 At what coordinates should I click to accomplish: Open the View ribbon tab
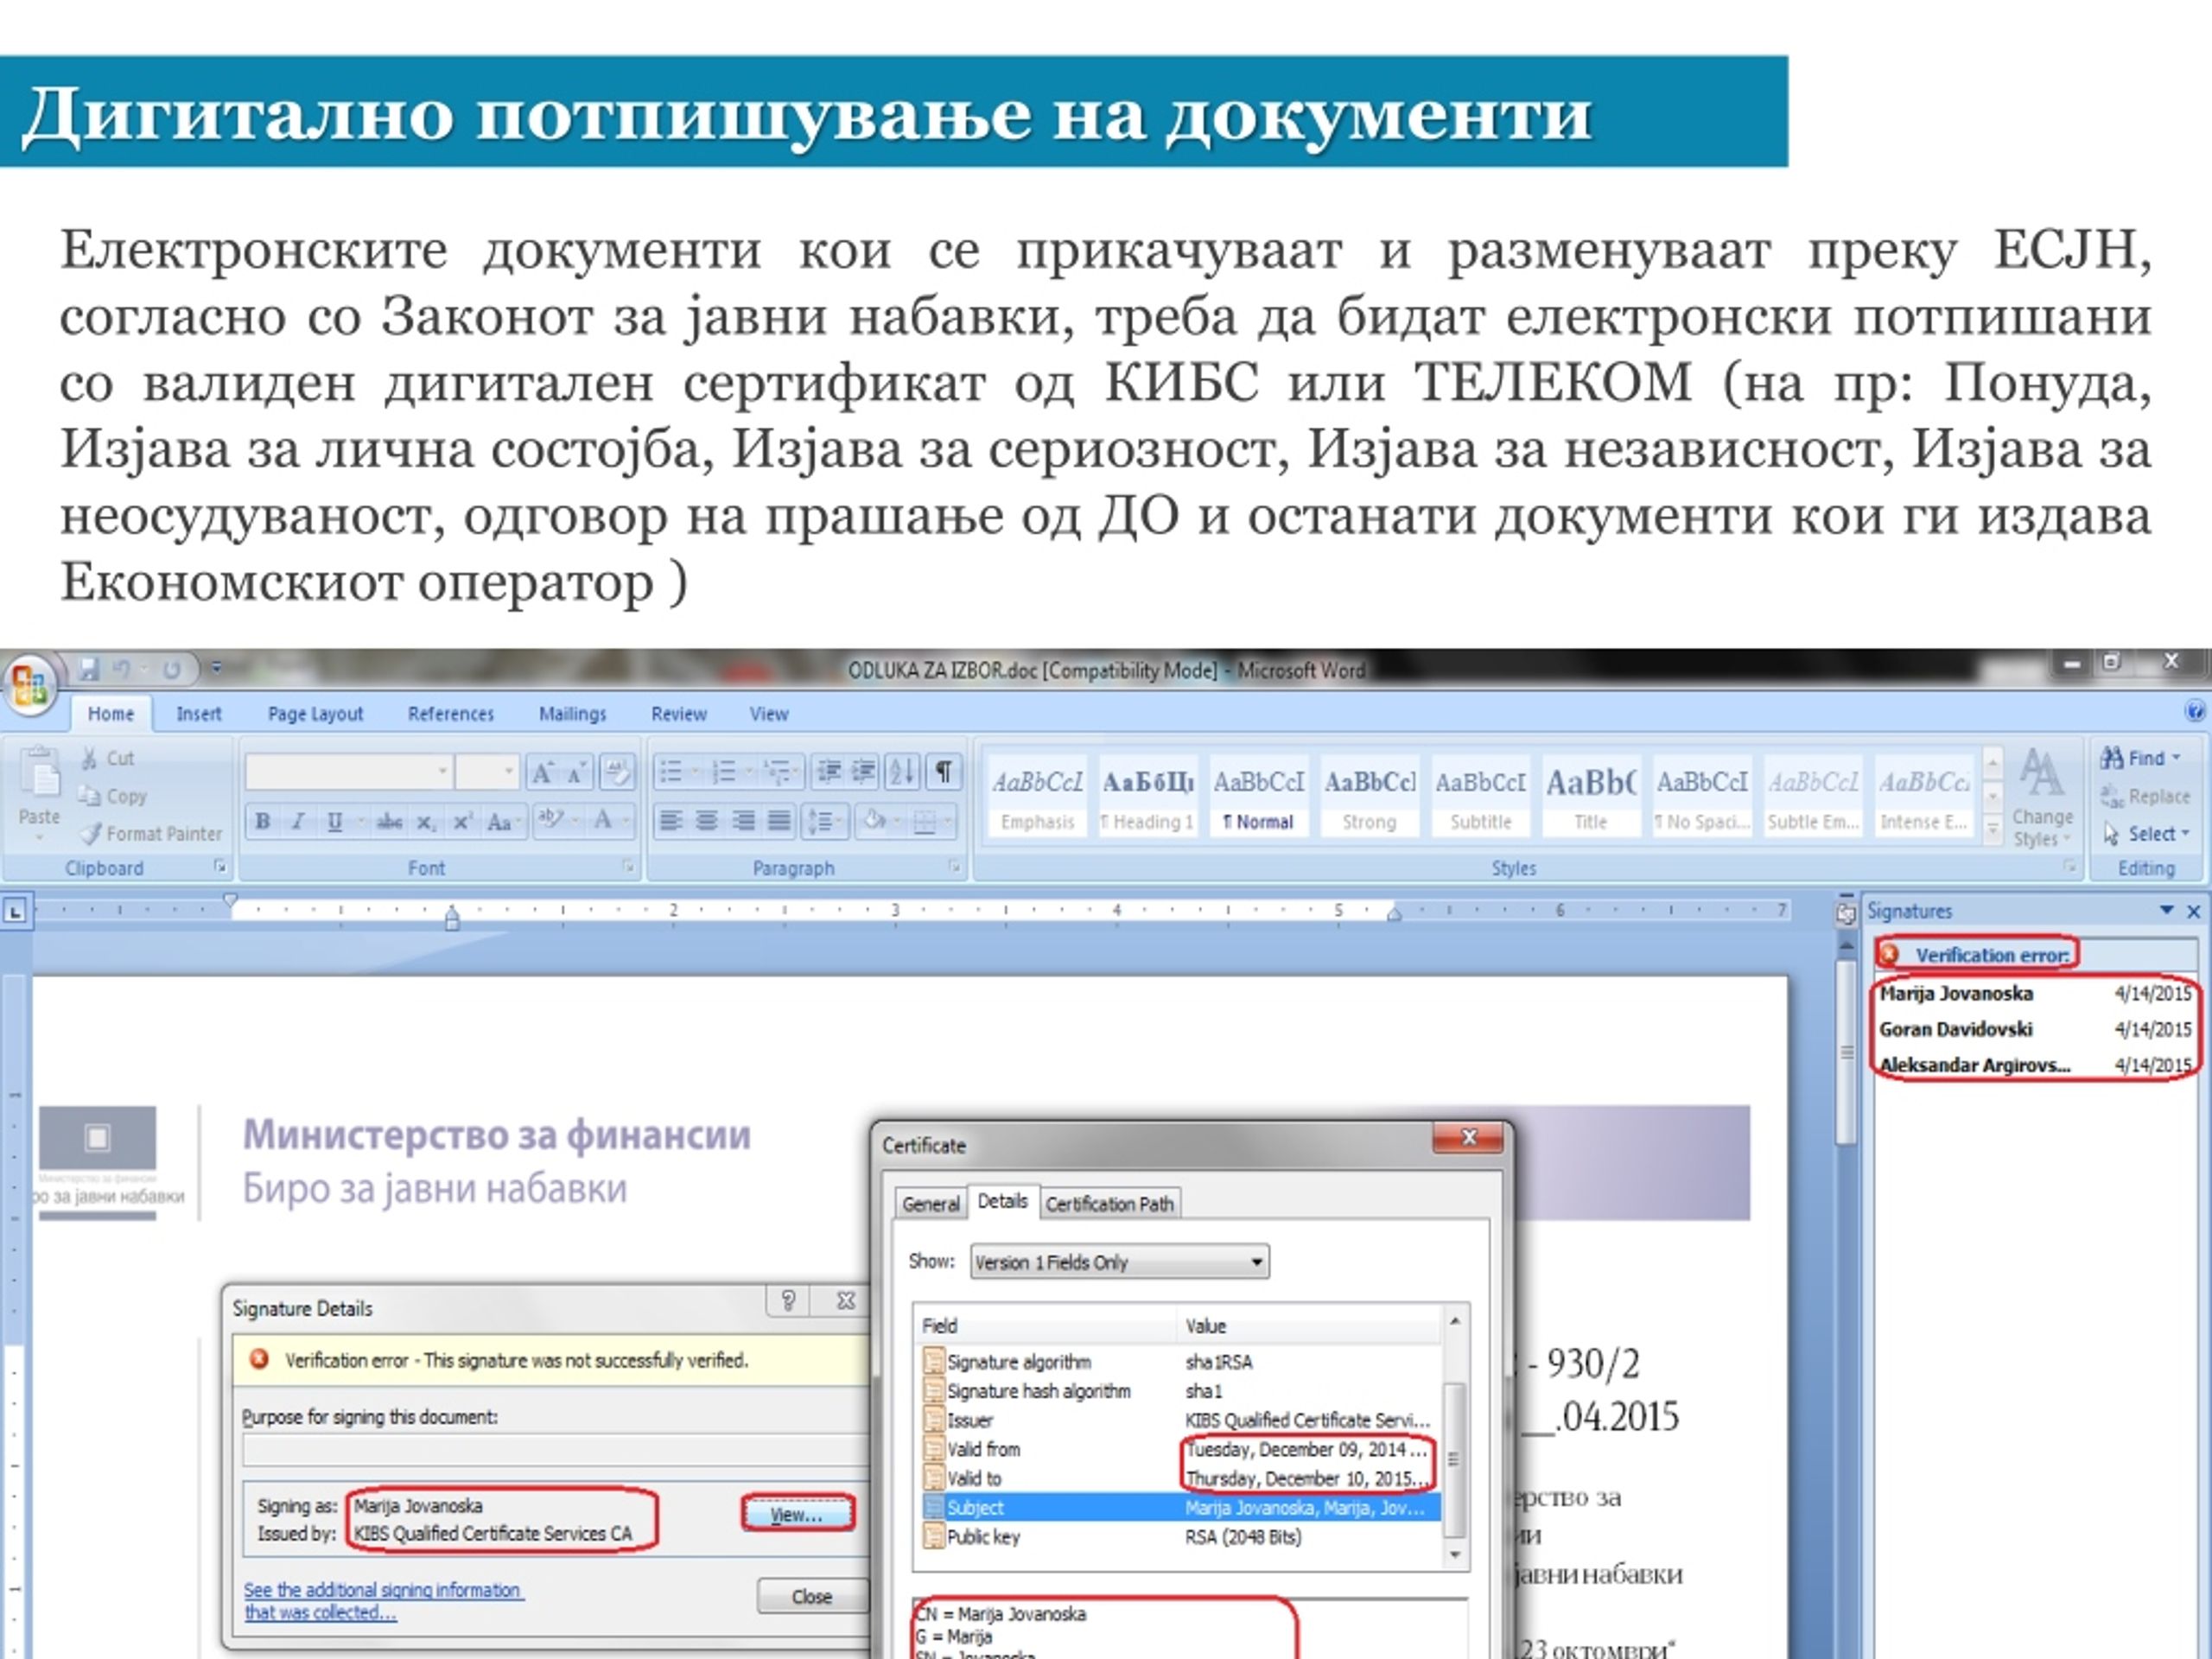769,714
